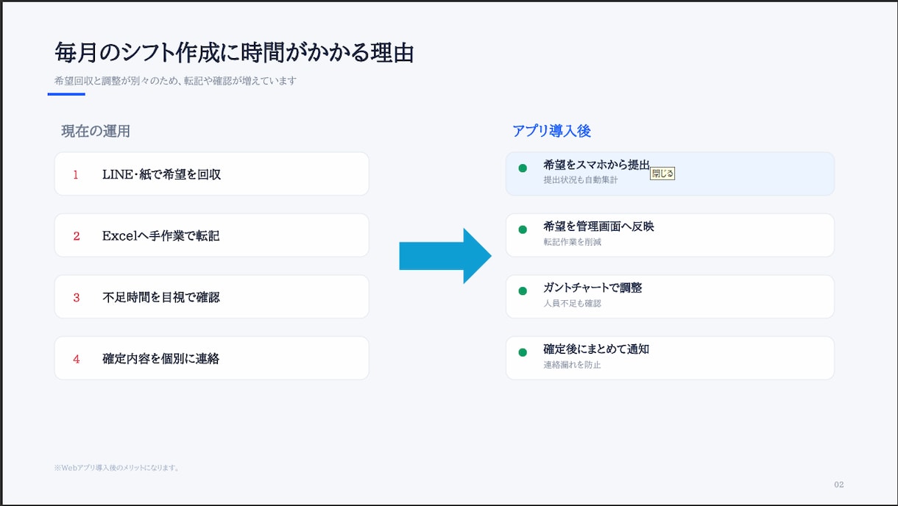Click the red number 3 beside 不足時間
The width and height of the screenshot is (898, 506).
point(76,298)
